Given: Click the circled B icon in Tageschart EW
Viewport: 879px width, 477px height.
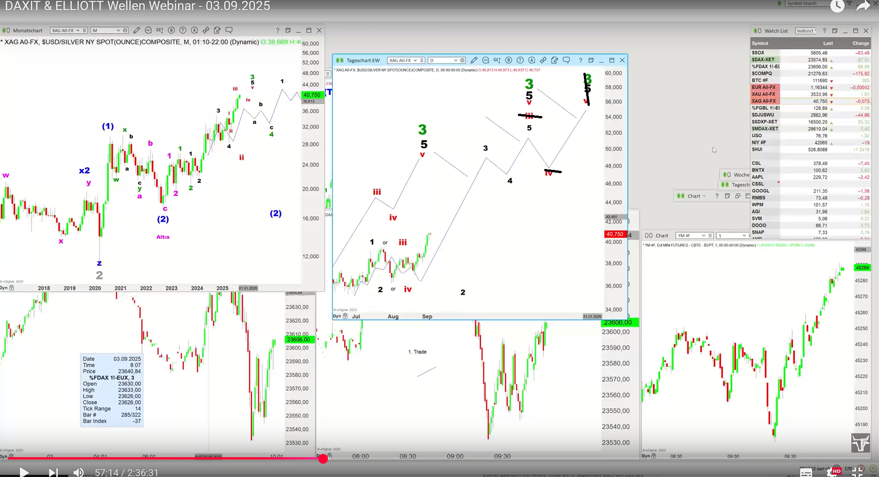Looking at the screenshot, I should [509, 60].
